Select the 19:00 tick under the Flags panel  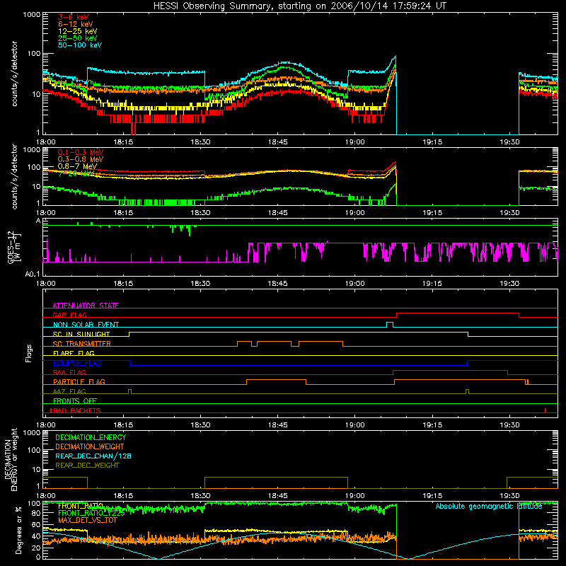355,425
